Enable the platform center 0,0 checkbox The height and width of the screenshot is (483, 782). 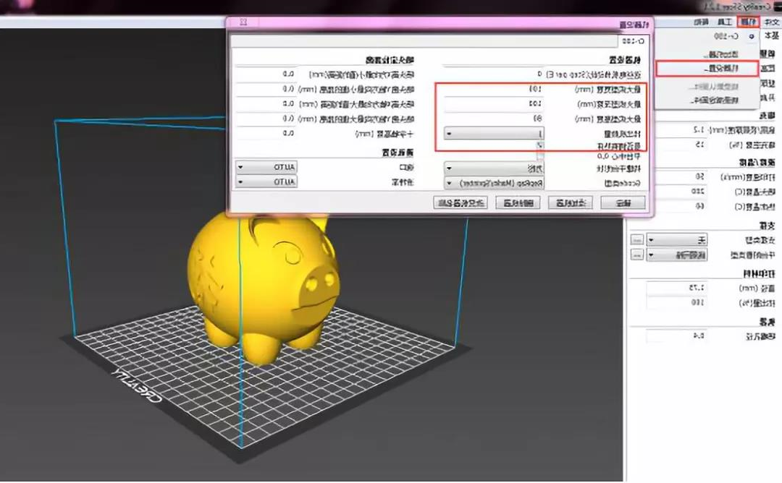pos(539,156)
